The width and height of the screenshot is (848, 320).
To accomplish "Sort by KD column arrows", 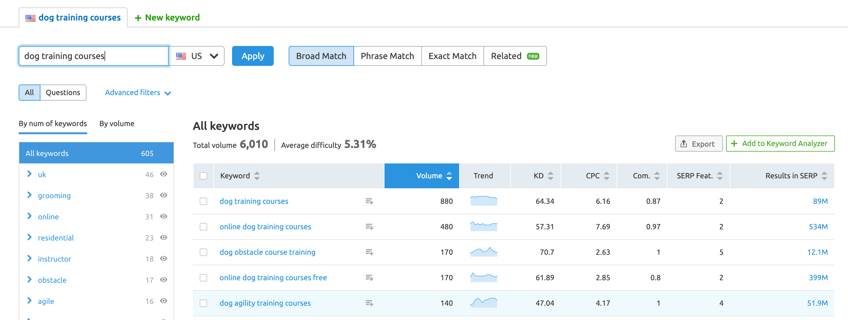I will tap(550, 176).
